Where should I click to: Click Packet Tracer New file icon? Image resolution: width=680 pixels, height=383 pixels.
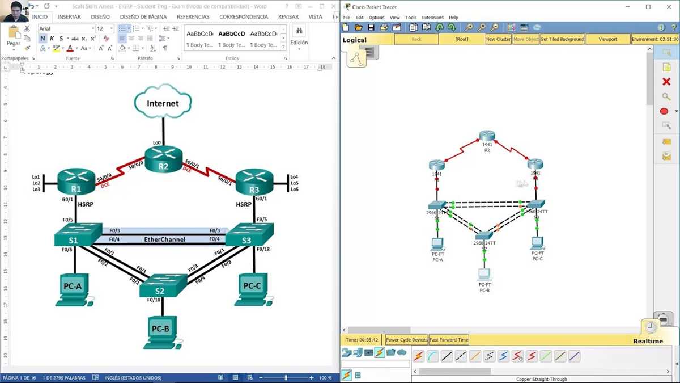point(346,27)
